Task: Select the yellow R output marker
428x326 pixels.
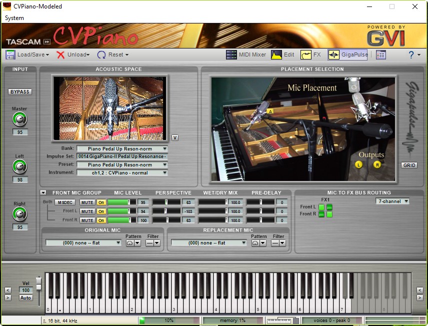Action: click(377, 164)
